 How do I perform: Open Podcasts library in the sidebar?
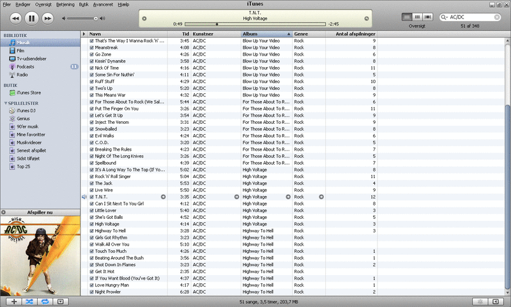26,66
